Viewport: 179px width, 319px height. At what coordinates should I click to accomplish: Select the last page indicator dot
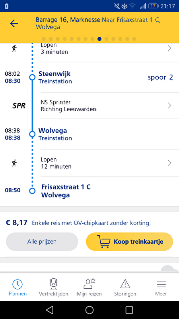tap(134, 39)
